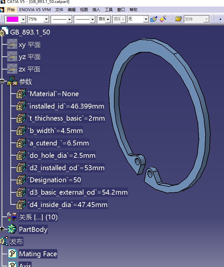This screenshot has height=267, width=224.
Task: Click the part document icon at tree root
Action: pos(4,32)
